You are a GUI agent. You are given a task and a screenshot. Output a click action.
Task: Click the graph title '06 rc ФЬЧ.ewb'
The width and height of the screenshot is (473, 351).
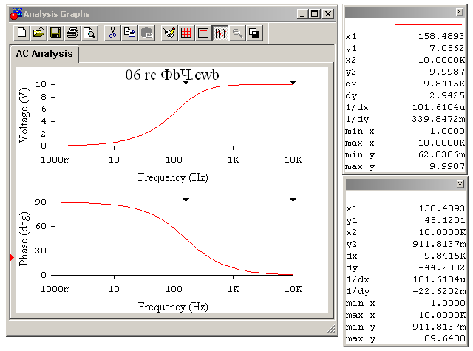[x=172, y=75]
